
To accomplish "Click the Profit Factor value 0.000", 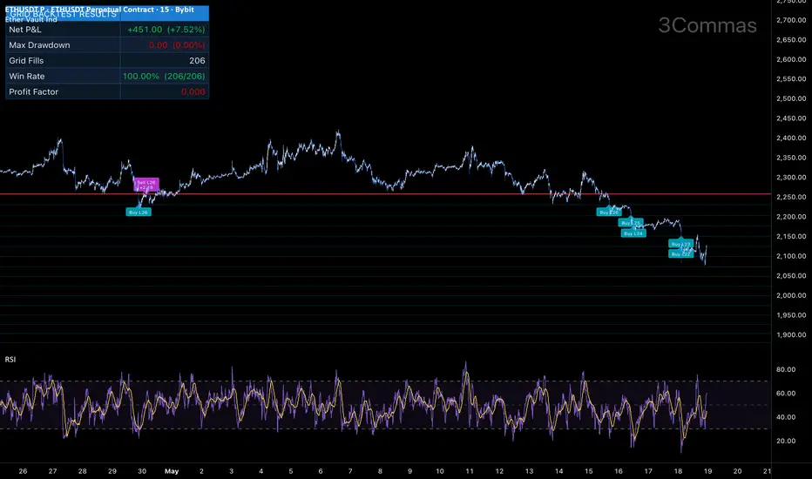I will pos(193,91).
